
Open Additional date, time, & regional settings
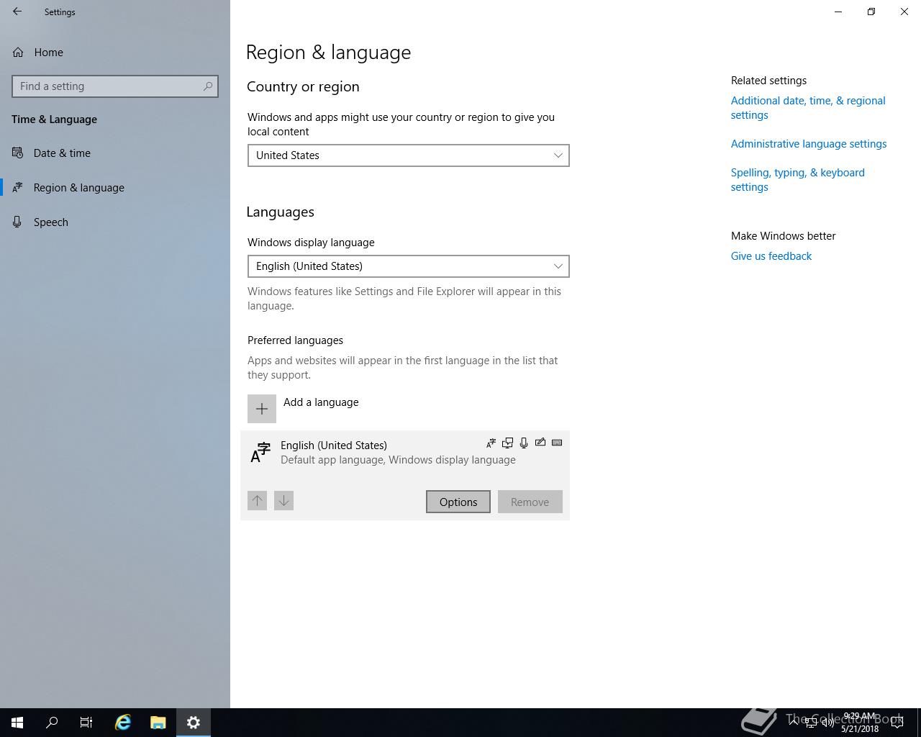click(x=808, y=108)
